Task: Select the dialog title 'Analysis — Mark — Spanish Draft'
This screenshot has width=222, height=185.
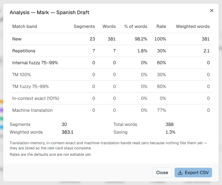Action: coord(49,13)
